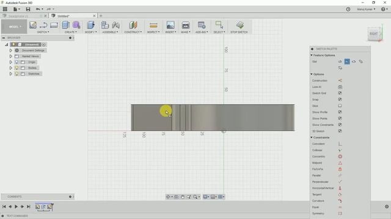Click the ViewCube RIGHT face
The height and width of the screenshot is (219, 391).
click(x=373, y=33)
